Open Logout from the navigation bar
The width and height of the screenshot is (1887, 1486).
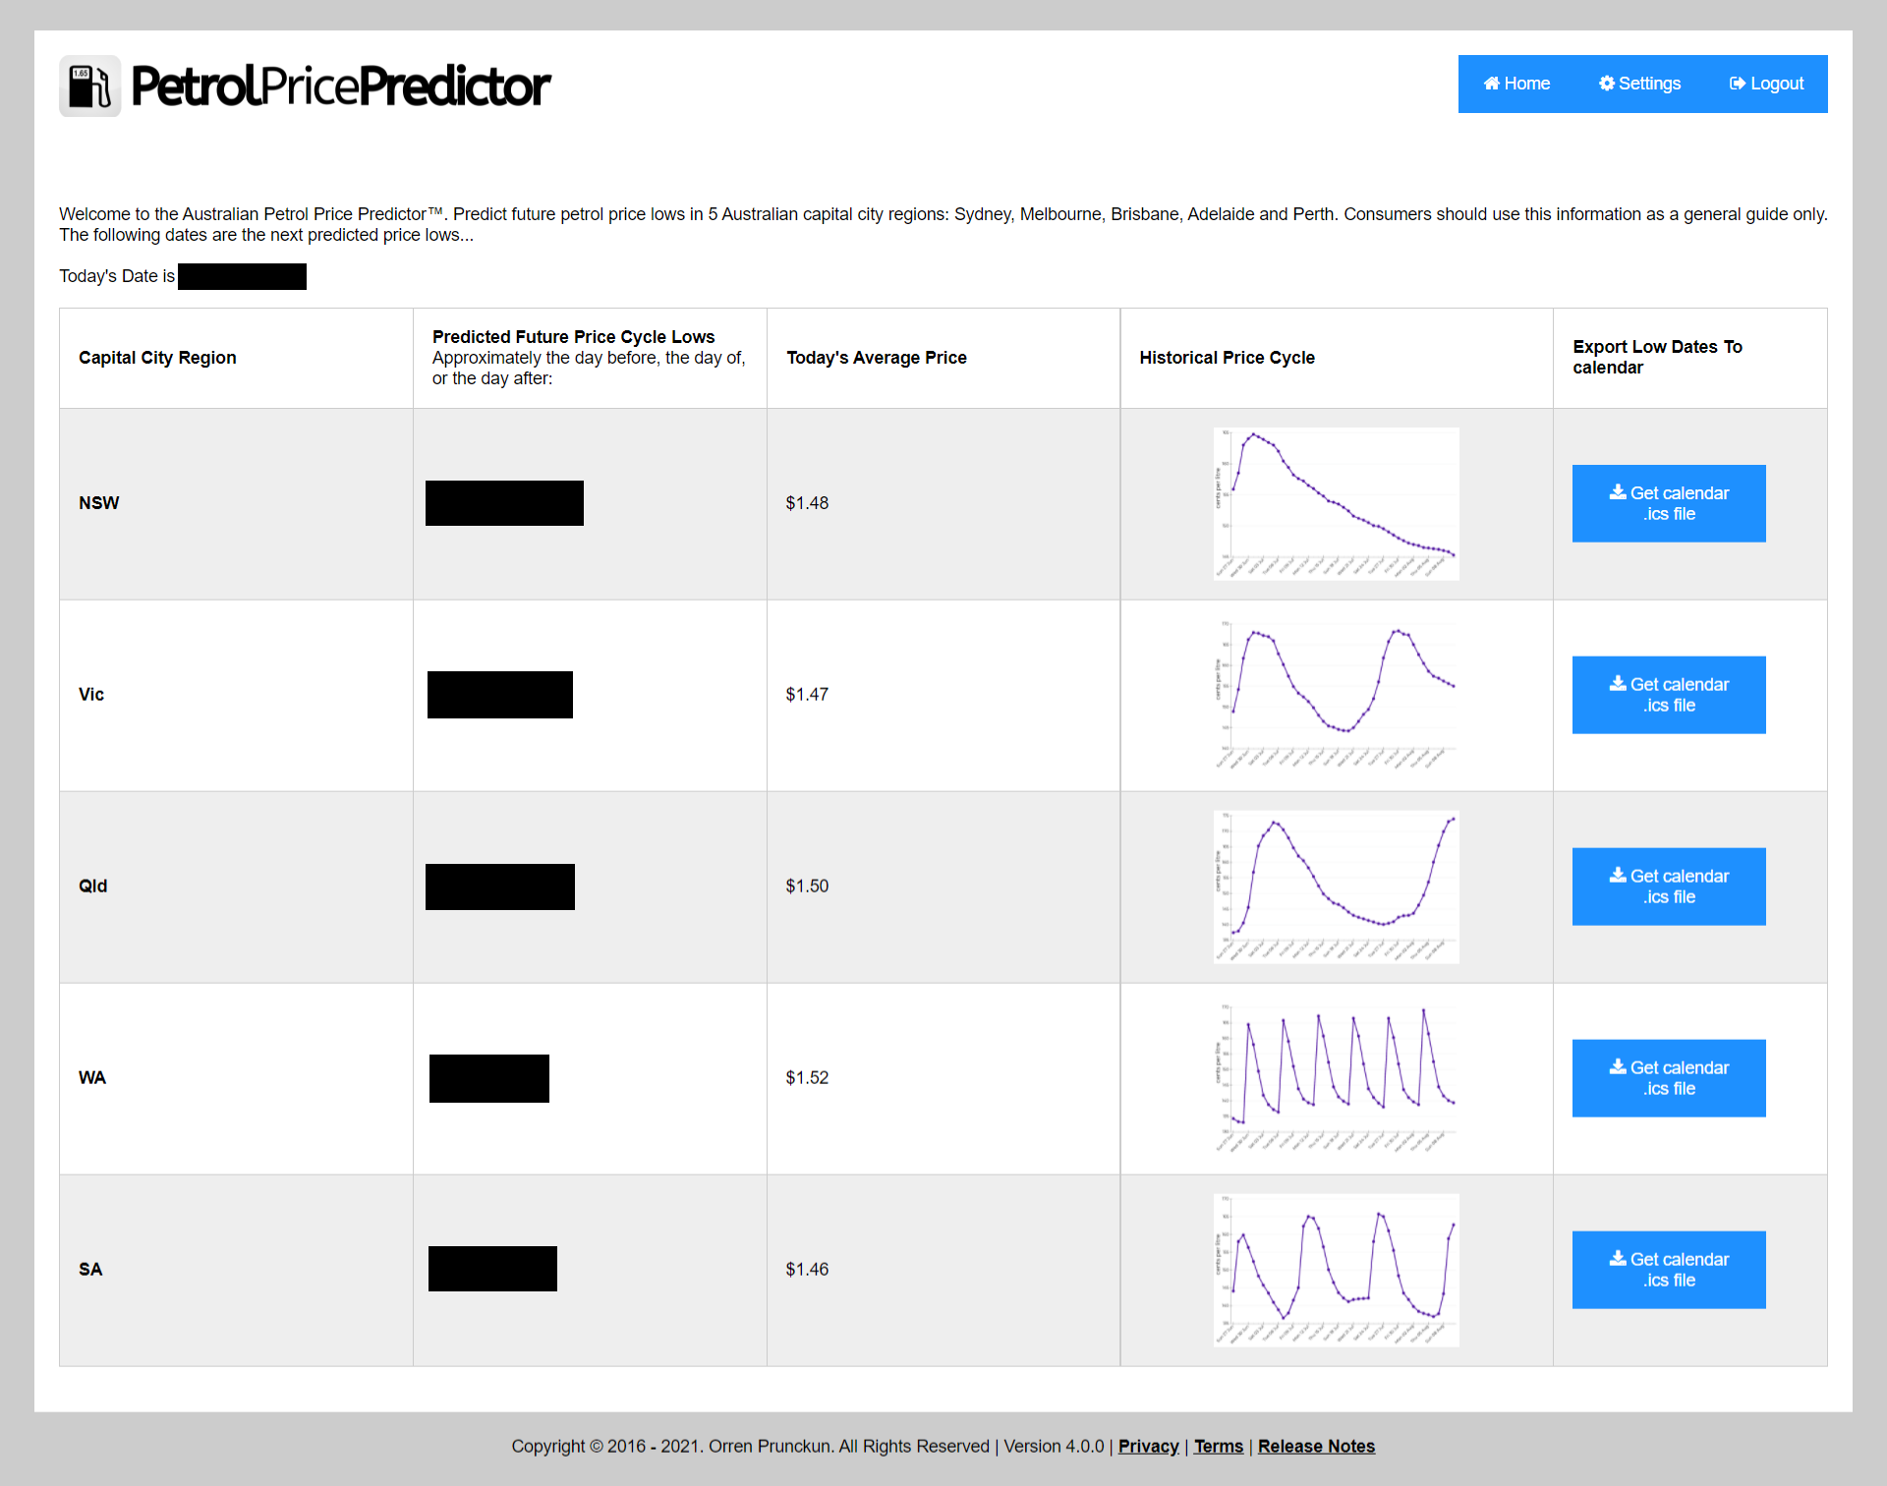[x=1766, y=84]
